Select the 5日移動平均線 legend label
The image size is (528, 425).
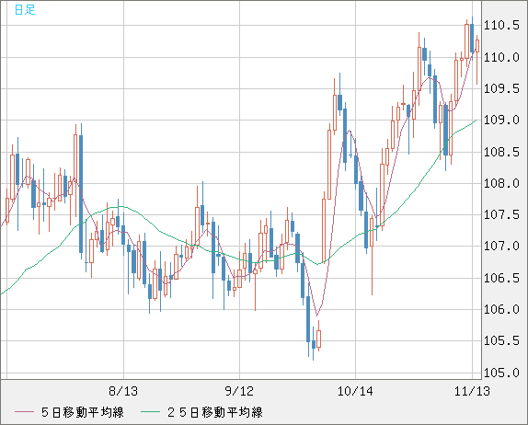pos(83,412)
